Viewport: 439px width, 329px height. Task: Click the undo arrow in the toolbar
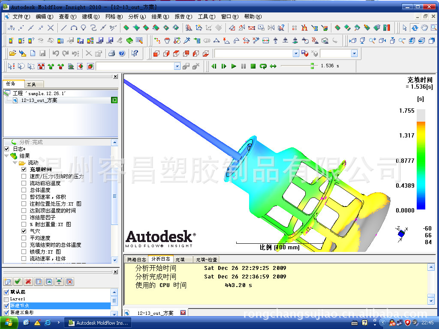(x=55, y=53)
